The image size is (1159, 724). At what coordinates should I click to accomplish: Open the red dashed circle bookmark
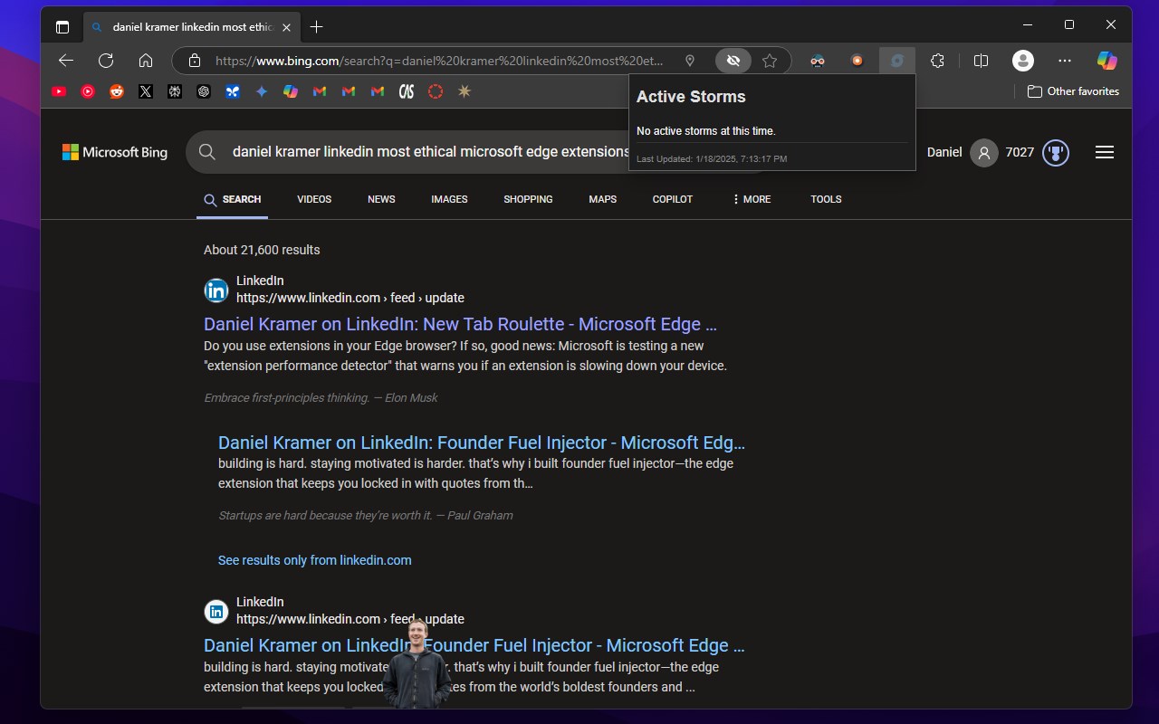point(436,91)
